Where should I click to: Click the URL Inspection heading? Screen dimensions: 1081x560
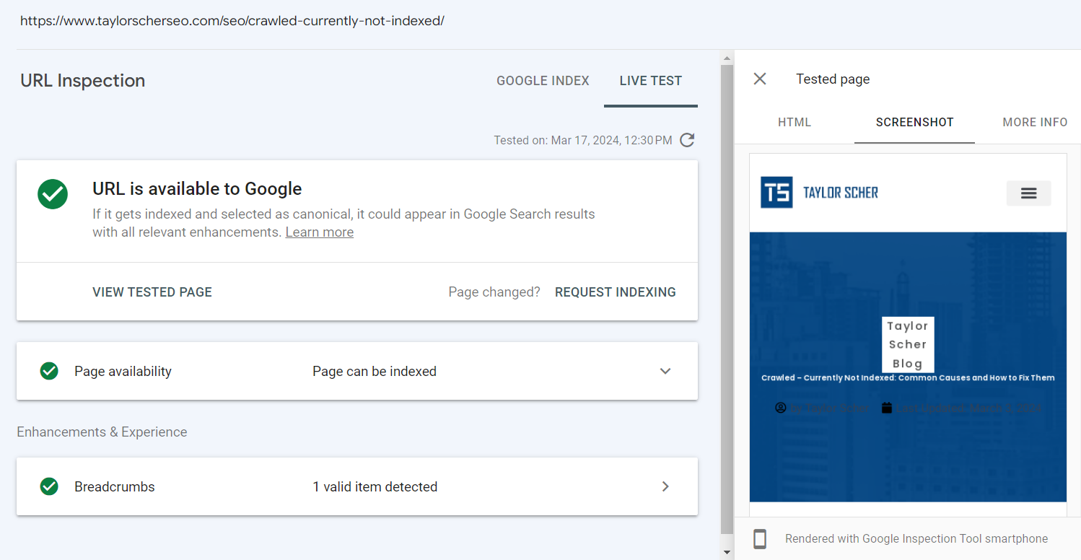83,80
